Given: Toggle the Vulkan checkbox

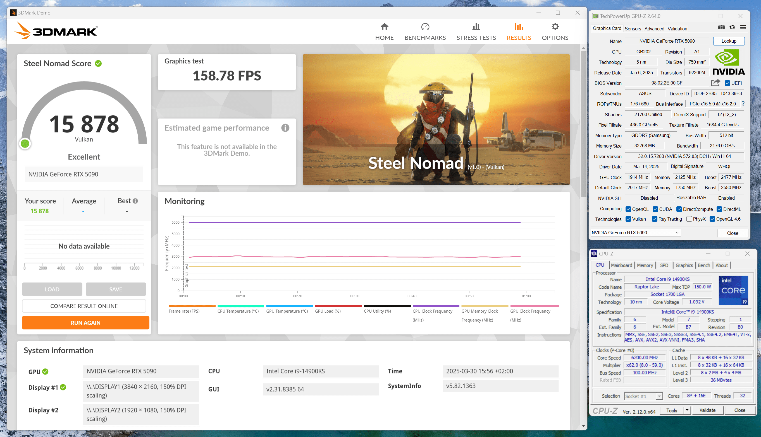Looking at the screenshot, I should pyautogui.click(x=628, y=219).
